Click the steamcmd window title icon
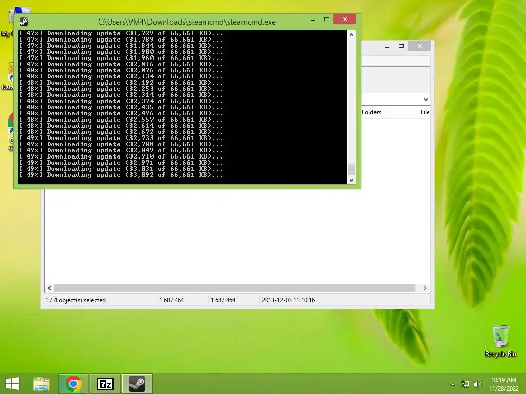This screenshot has width=526, height=394. pos(24,22)
